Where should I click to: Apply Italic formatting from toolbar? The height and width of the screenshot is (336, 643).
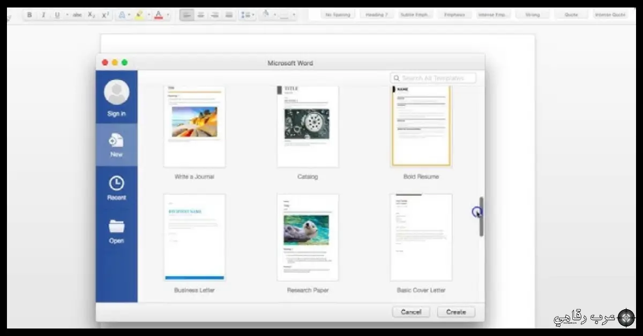pyautogui.click(x=43, y=15)
